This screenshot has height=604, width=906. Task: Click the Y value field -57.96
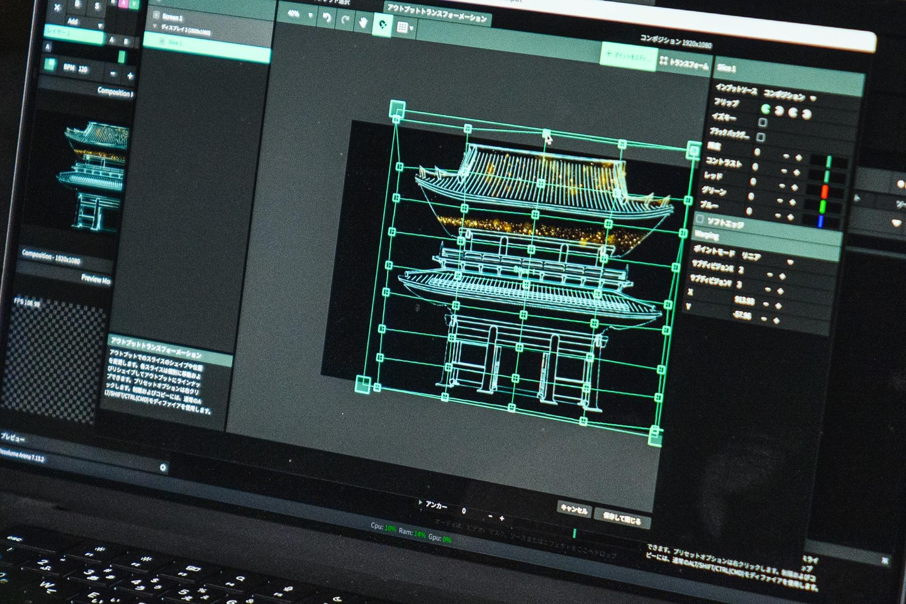pos(741,315)
